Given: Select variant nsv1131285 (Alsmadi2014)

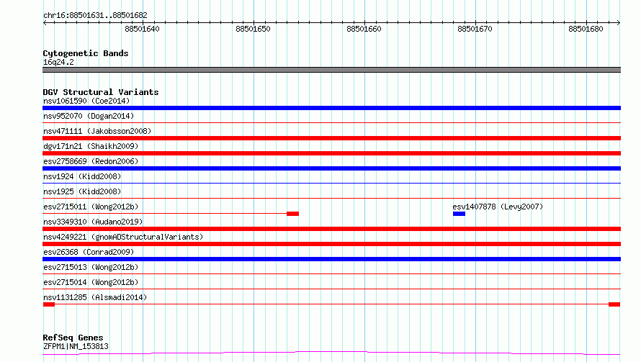Looking at the screenshot, I should pos(95,297).
